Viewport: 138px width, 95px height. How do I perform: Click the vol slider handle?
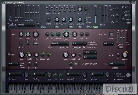(95, 15)
